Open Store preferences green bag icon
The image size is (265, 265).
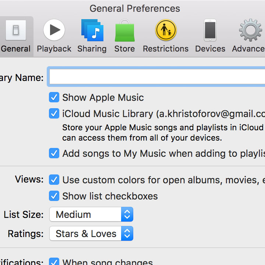[x=124, y=31]
